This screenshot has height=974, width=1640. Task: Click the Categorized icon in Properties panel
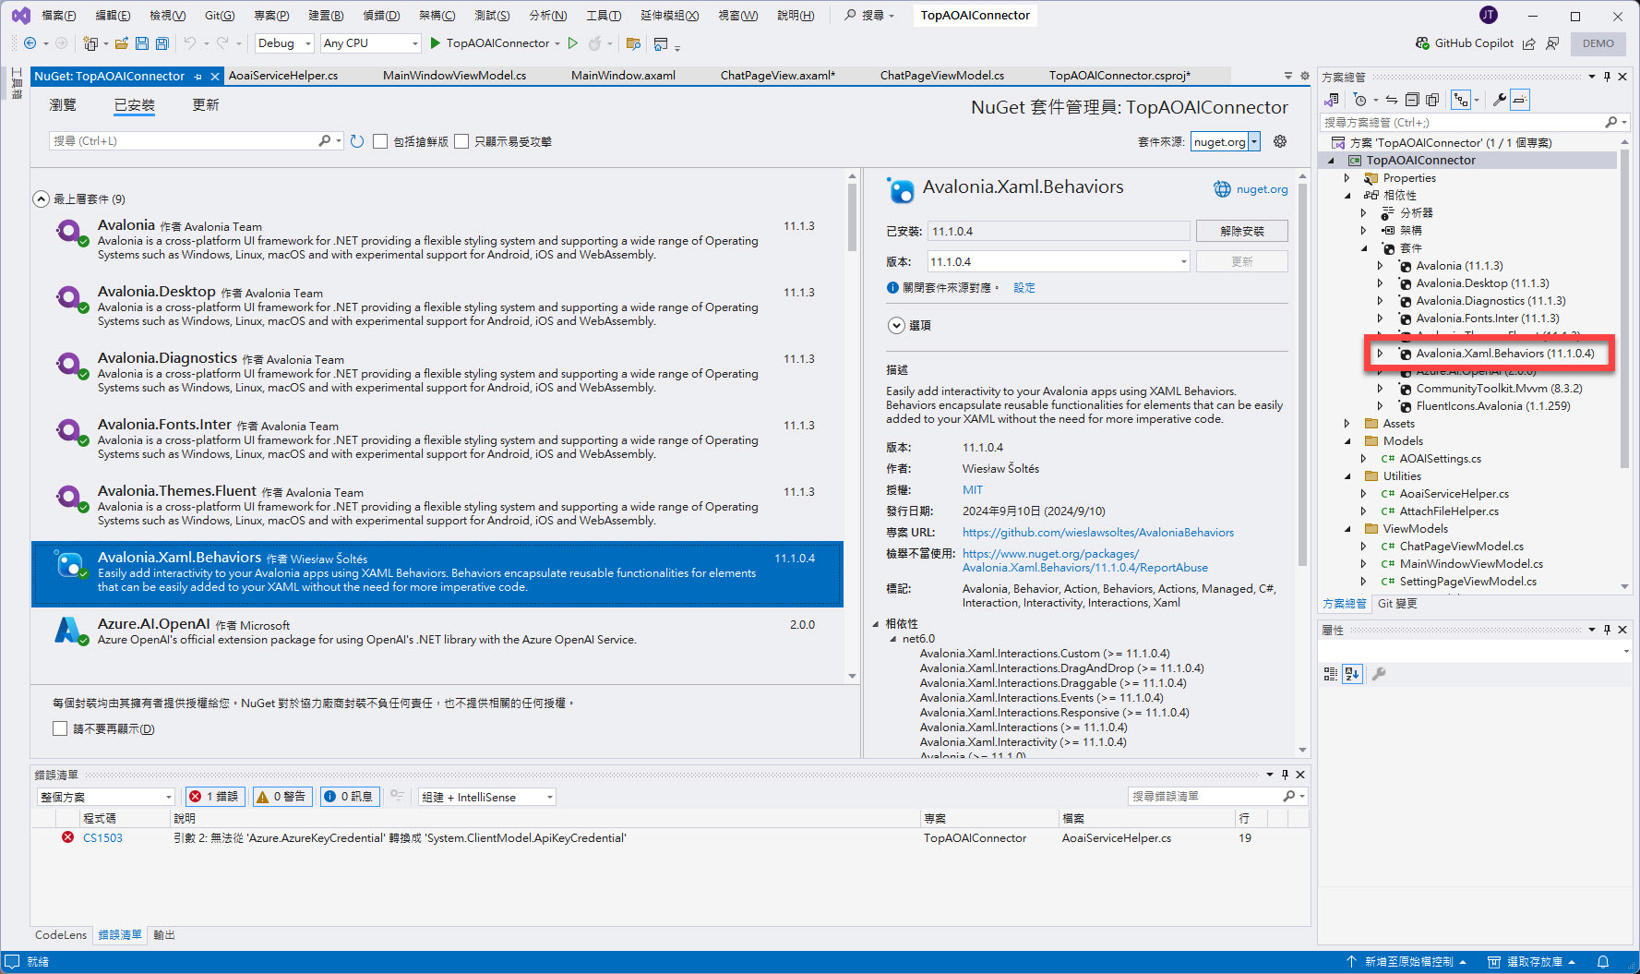tap(1331, 674)
